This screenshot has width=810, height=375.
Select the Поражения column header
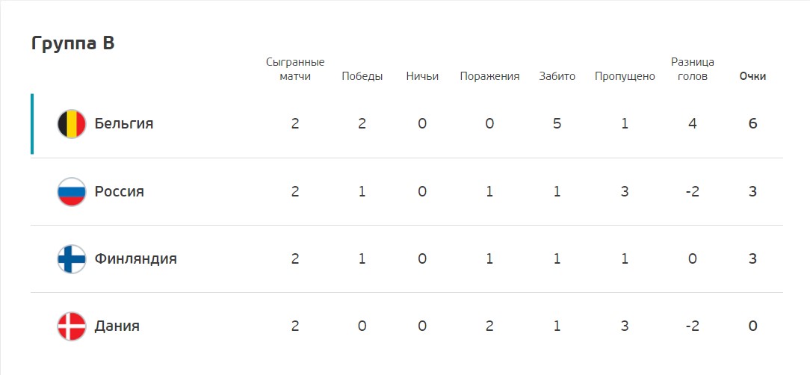coord(489,76)
